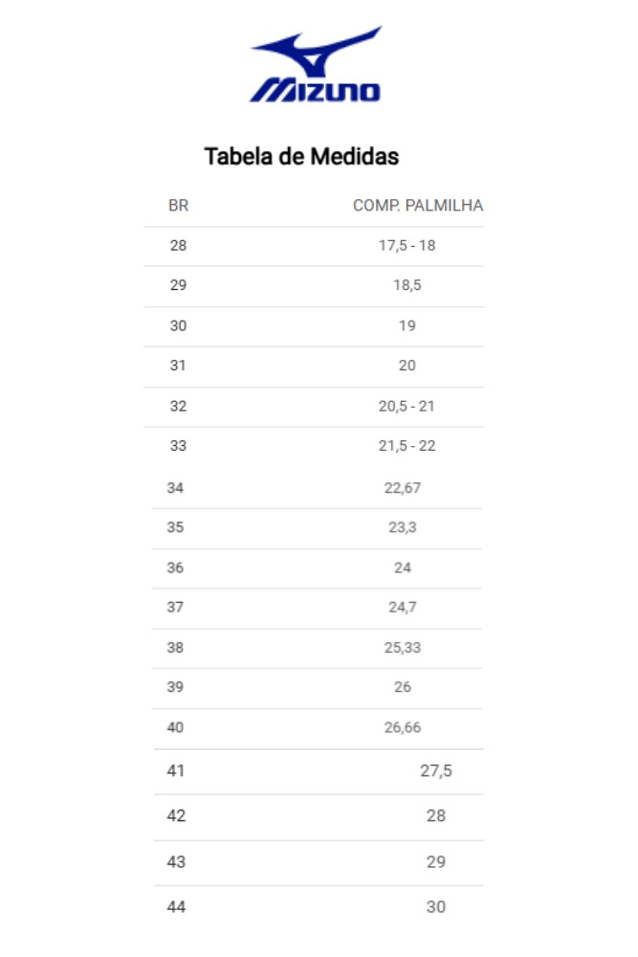Screen dimensions: 638x957
Task: Click the 20,5 - 21 measurement
Action: tap(407, 406)
